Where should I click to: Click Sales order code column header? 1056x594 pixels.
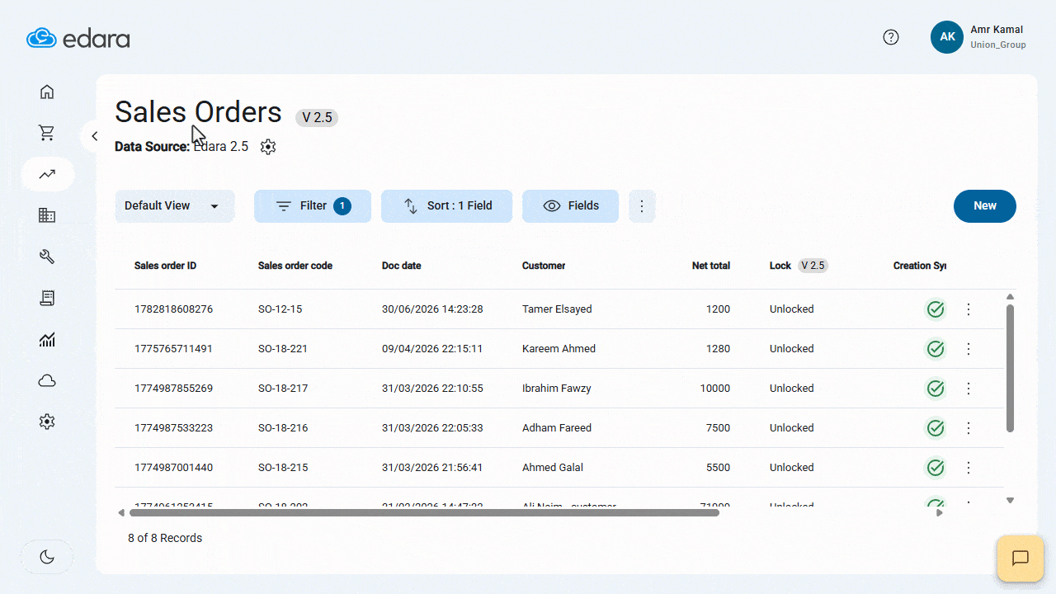pyautogui.click(x=295, y=266)
